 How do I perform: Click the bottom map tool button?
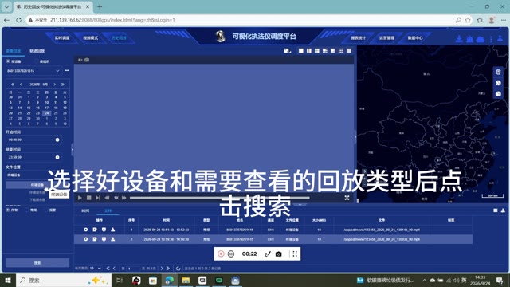tap(498, 94)
